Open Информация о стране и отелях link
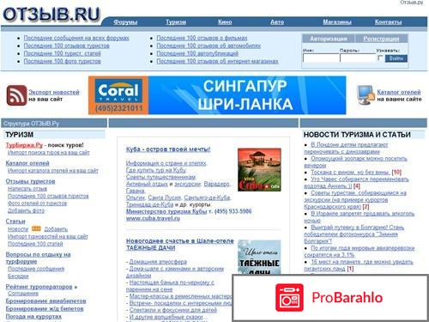429x322 pixels. pos(166,163)
